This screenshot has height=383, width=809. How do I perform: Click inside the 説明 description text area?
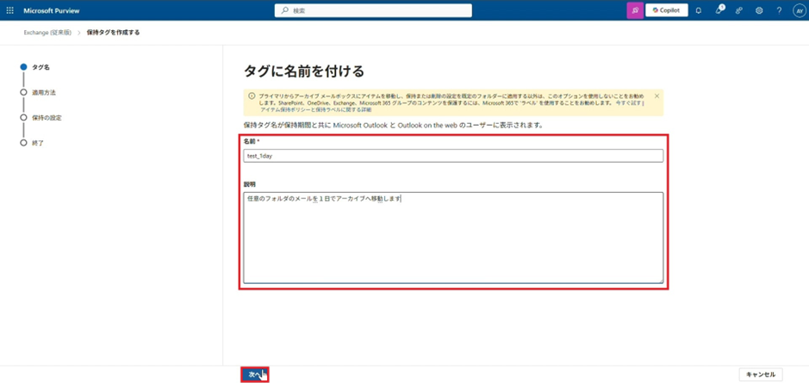pos(453,237)
